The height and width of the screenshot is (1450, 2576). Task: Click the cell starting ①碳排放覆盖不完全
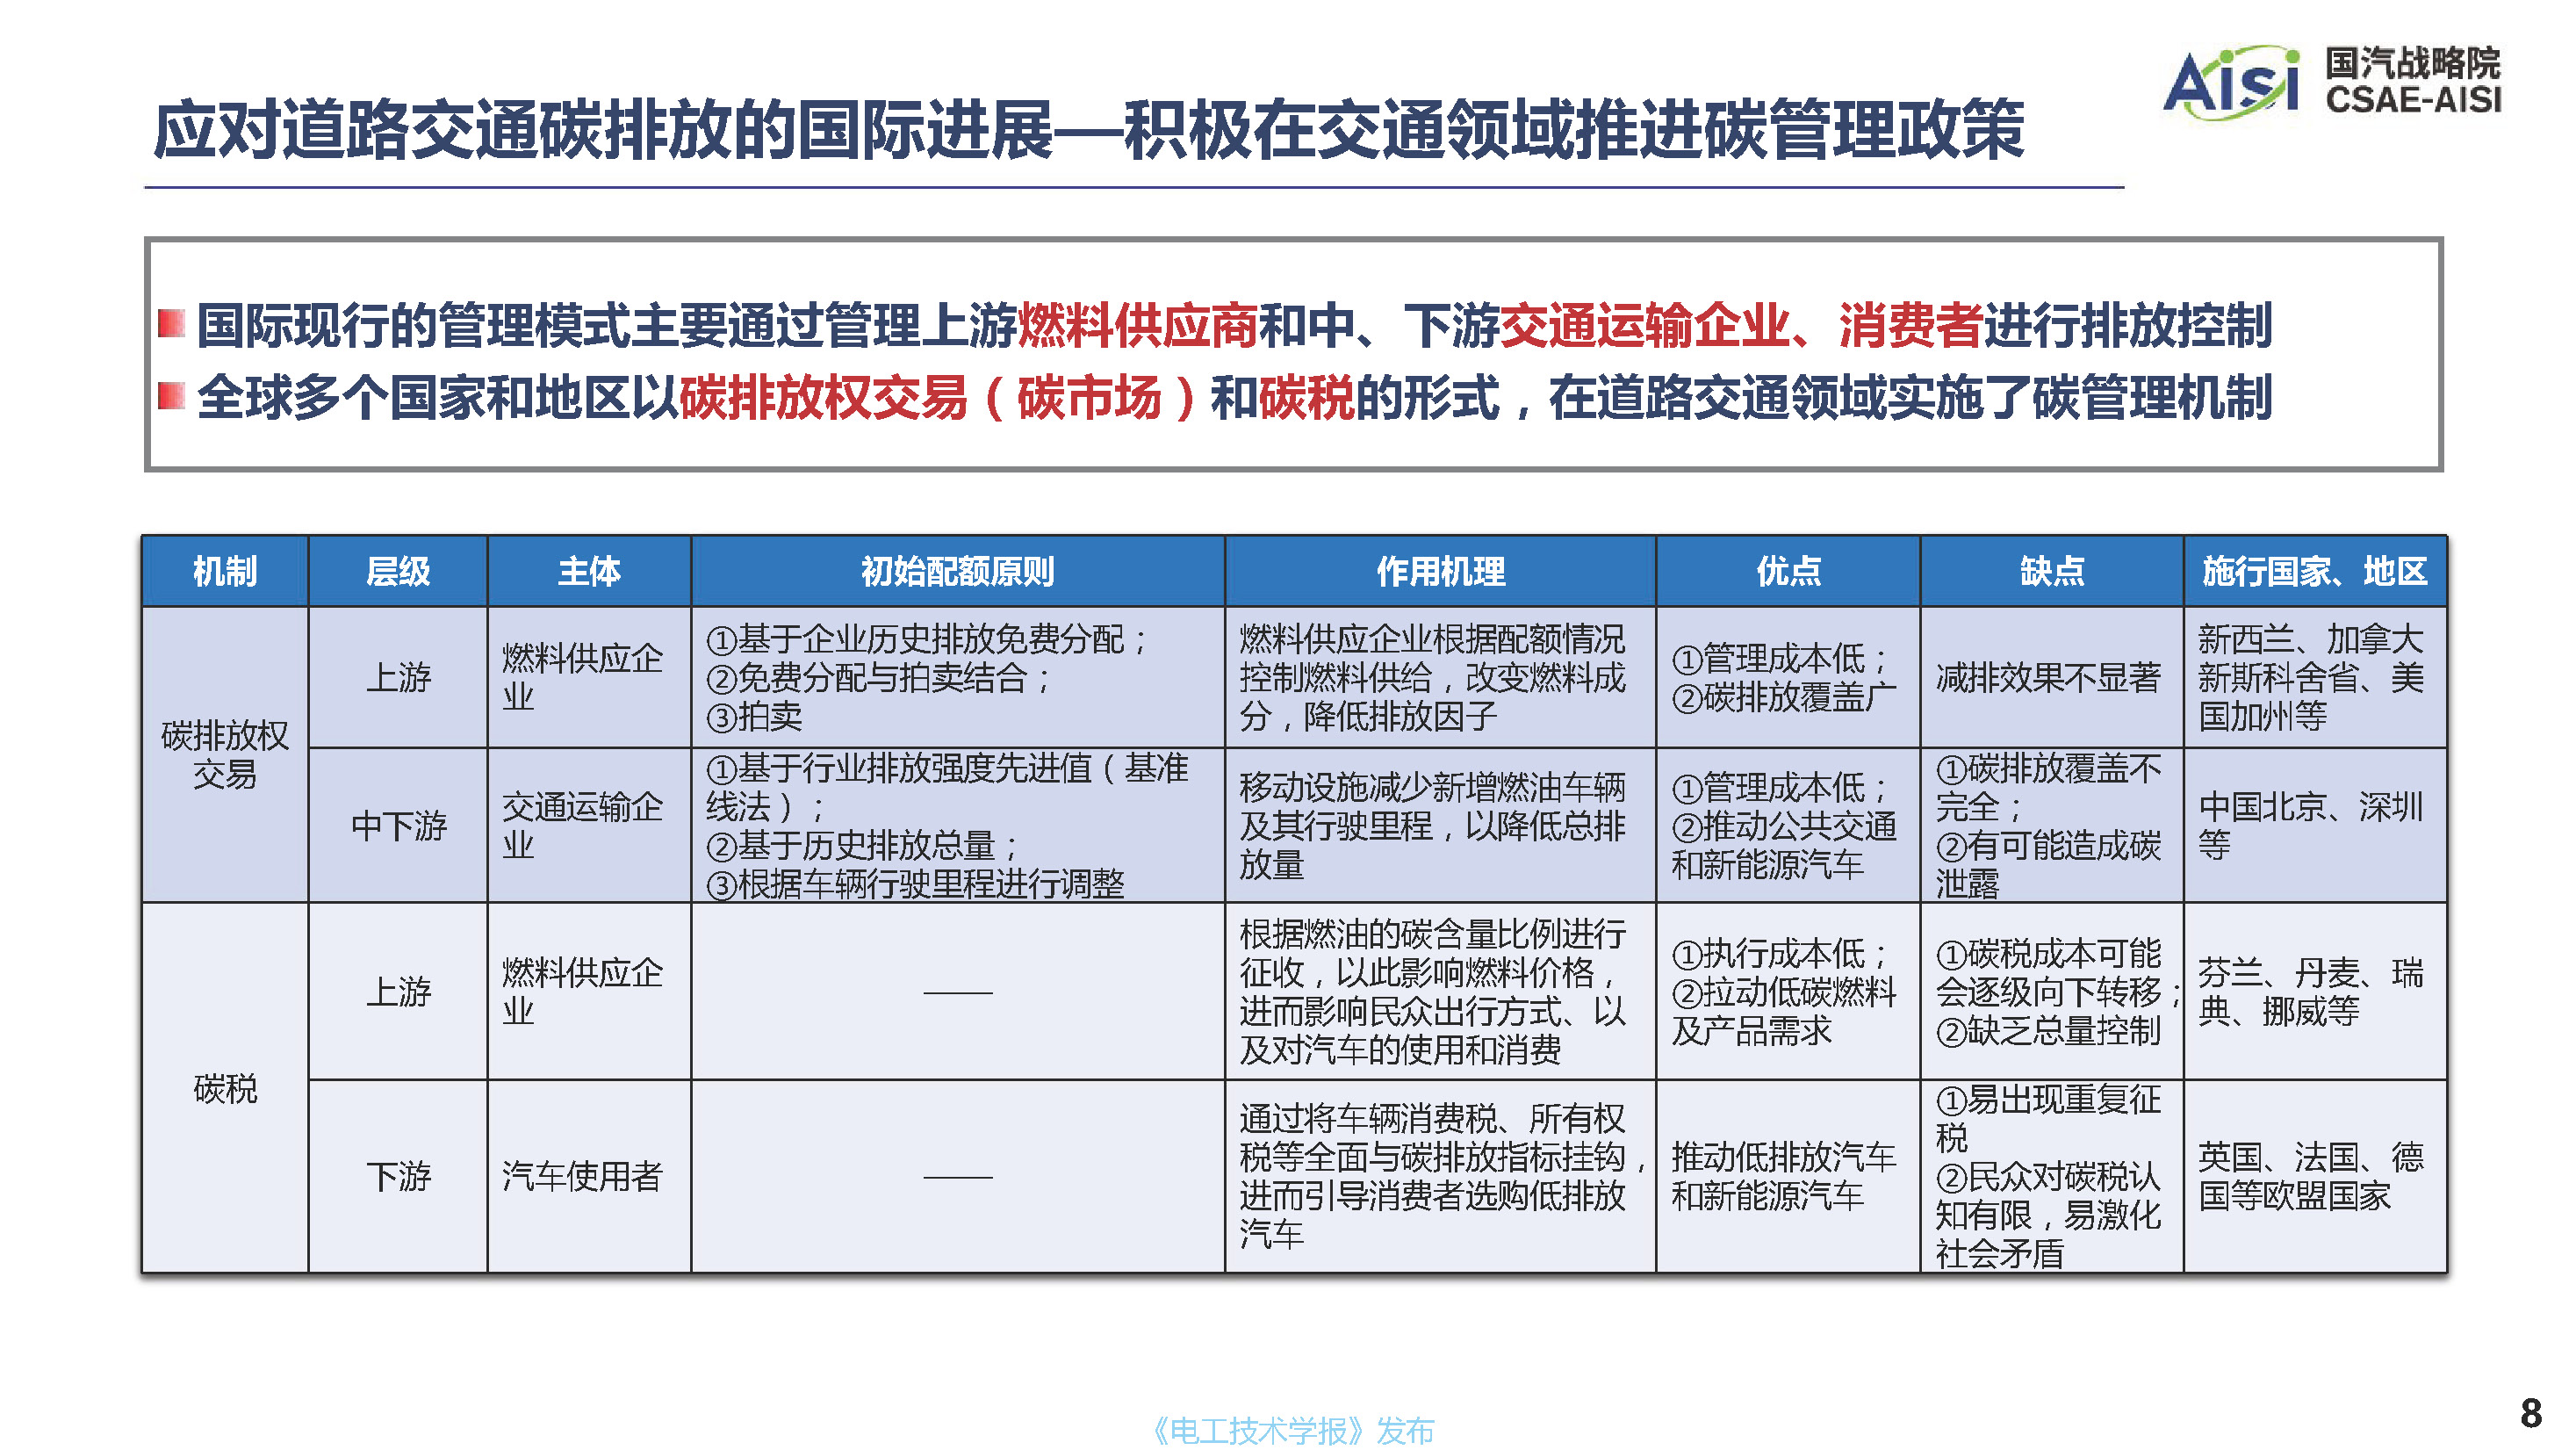tap(2052, 825)
